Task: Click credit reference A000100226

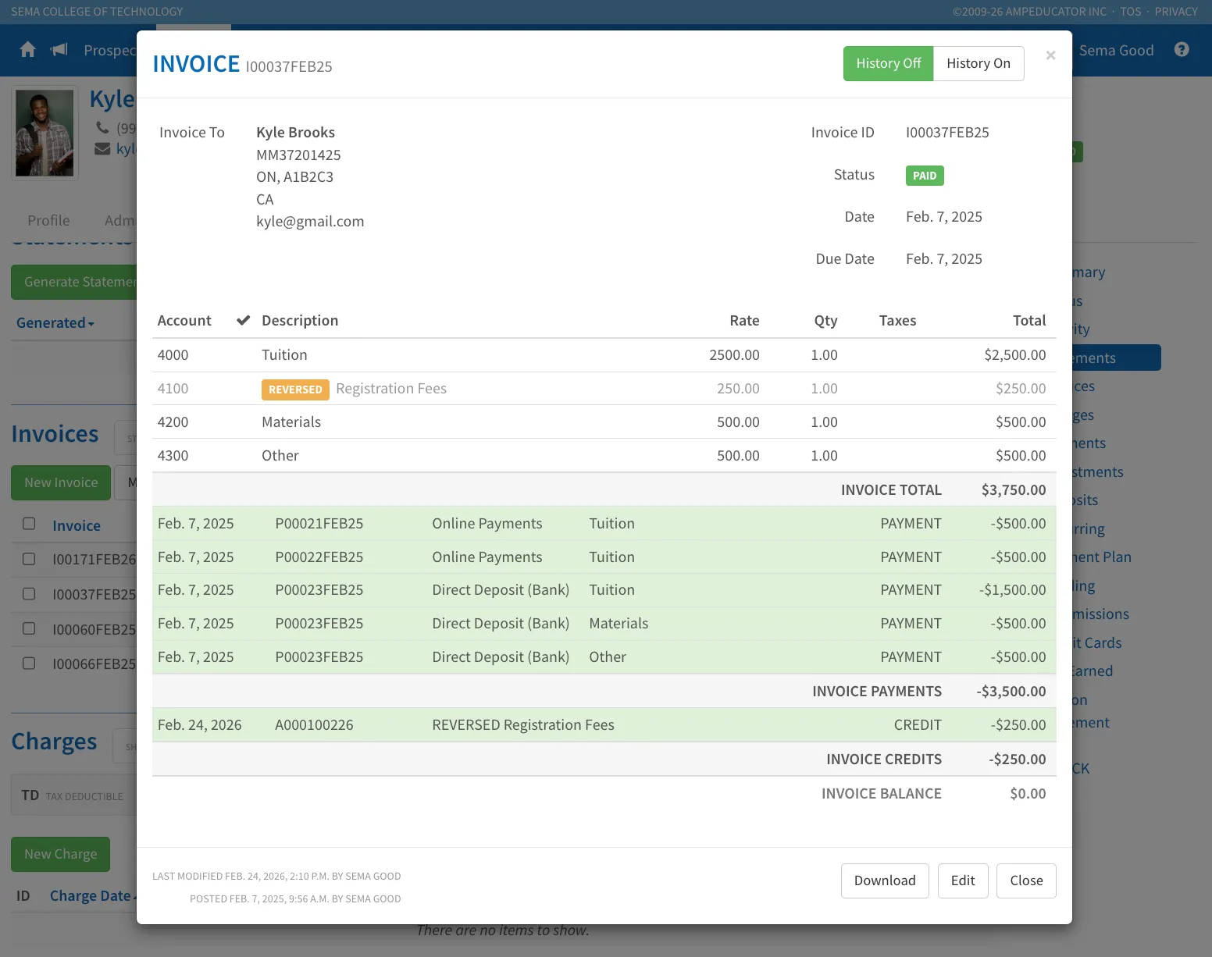Action: coord(314,724)
